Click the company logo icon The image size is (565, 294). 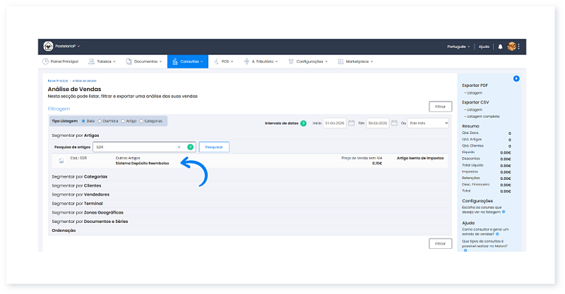tap(48, 47)
